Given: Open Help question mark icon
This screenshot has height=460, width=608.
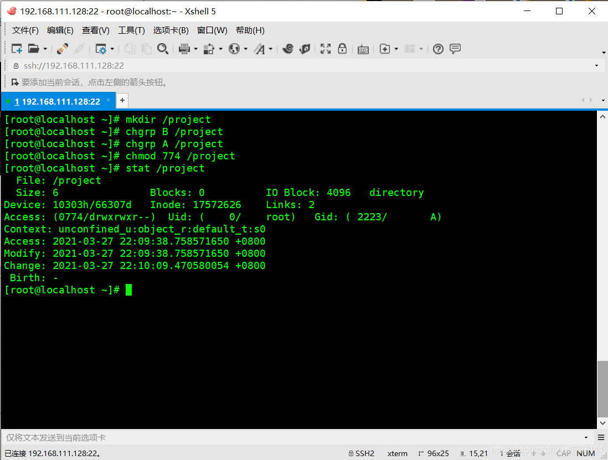Looking at the screenshot, I should click(x=438, y=49).
